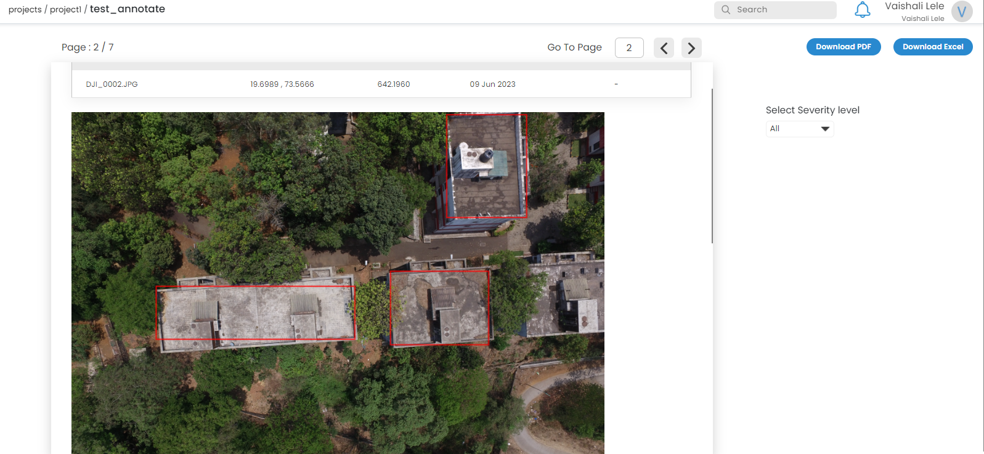Click the DJI_0002.JPG file name cell

click(x=112, y=84)
